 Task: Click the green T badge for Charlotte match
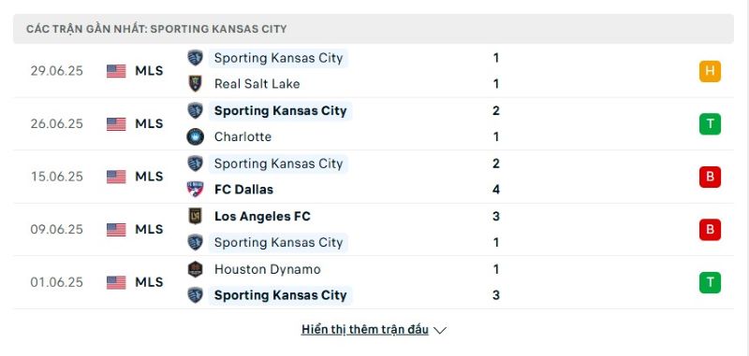click(710, 124)
